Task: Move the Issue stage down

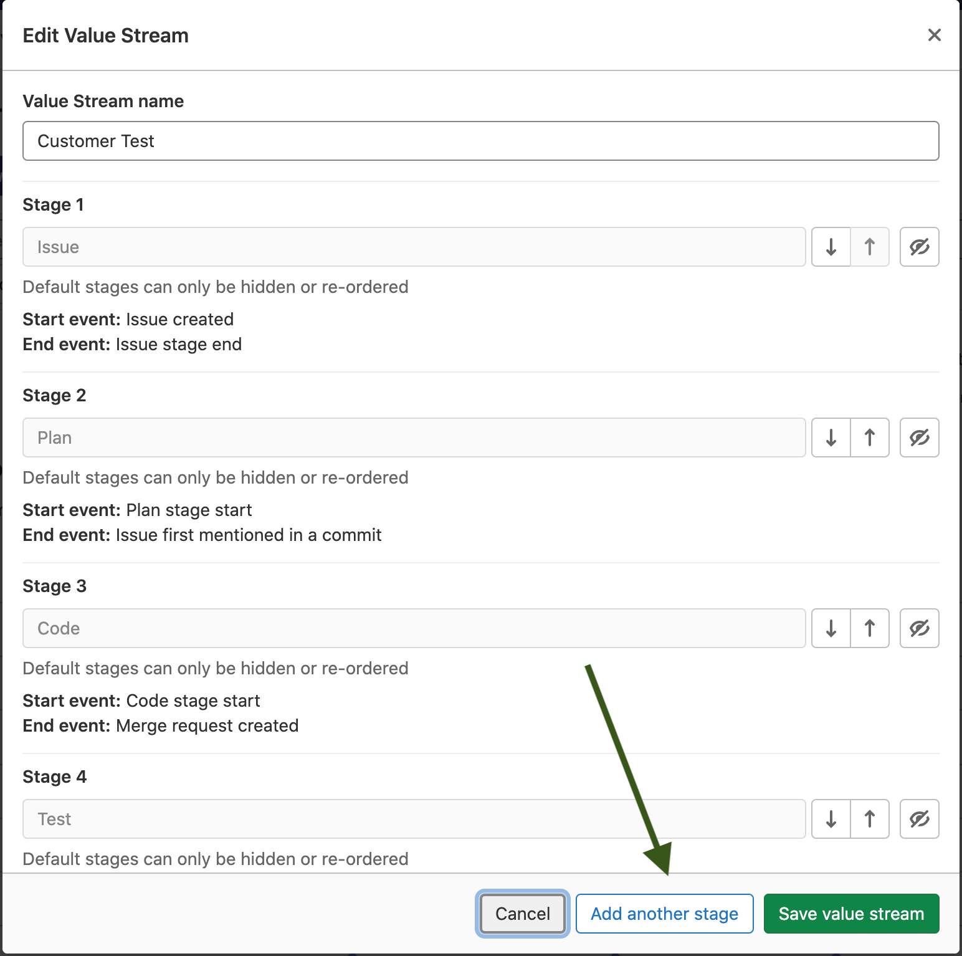Action: (831, 247)
